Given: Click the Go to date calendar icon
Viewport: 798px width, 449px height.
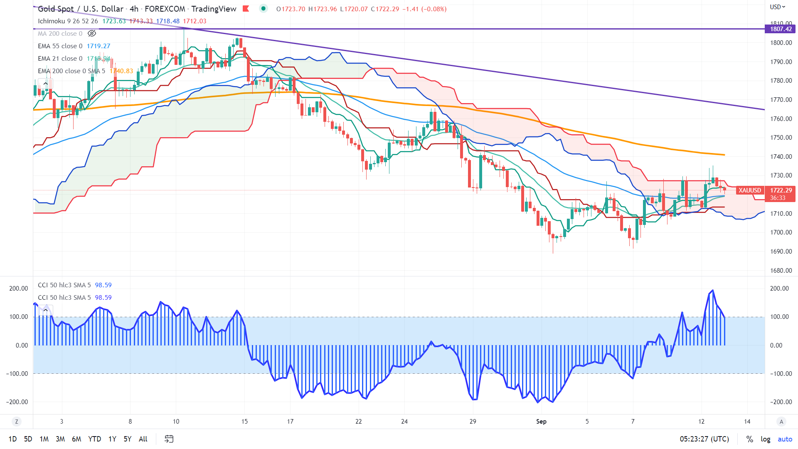Looking at the screenshot, I should pyautogui.click(x=169, y=439).
